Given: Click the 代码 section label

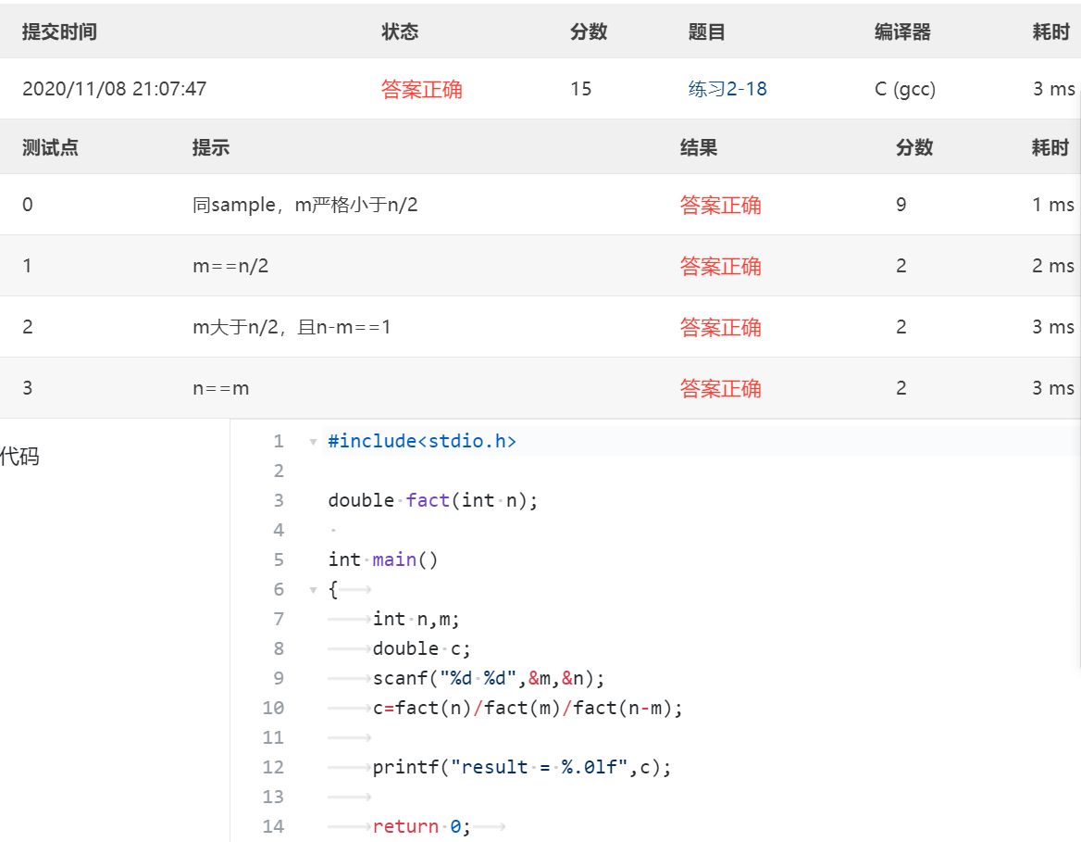Looking at the screenshot, I should pyautogui.click(x=19, y=457).
